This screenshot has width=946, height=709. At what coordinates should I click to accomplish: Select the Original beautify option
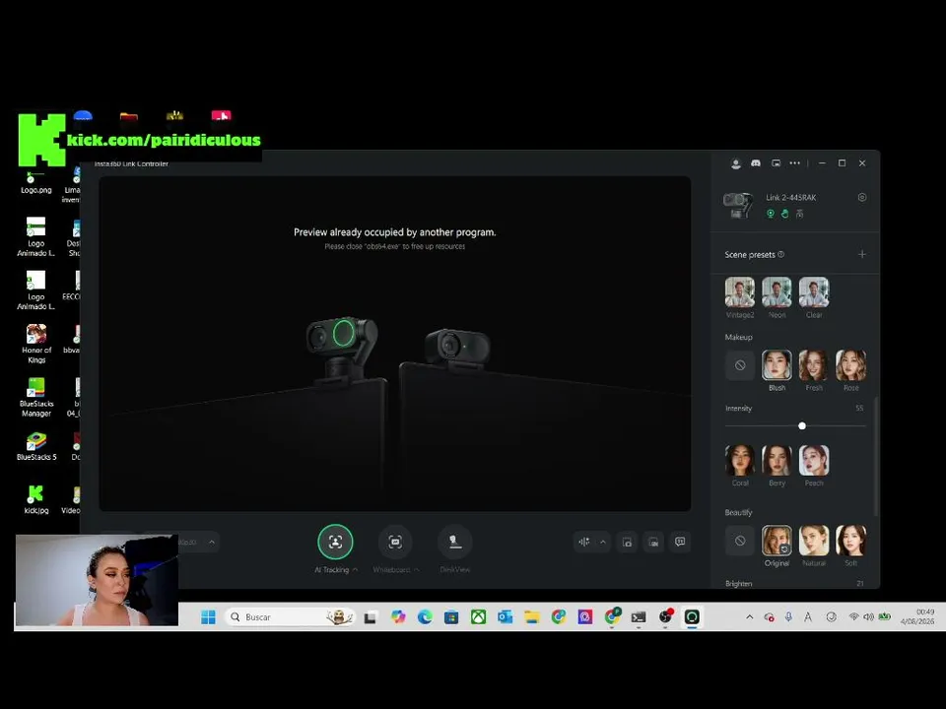(x=777, y=541)
